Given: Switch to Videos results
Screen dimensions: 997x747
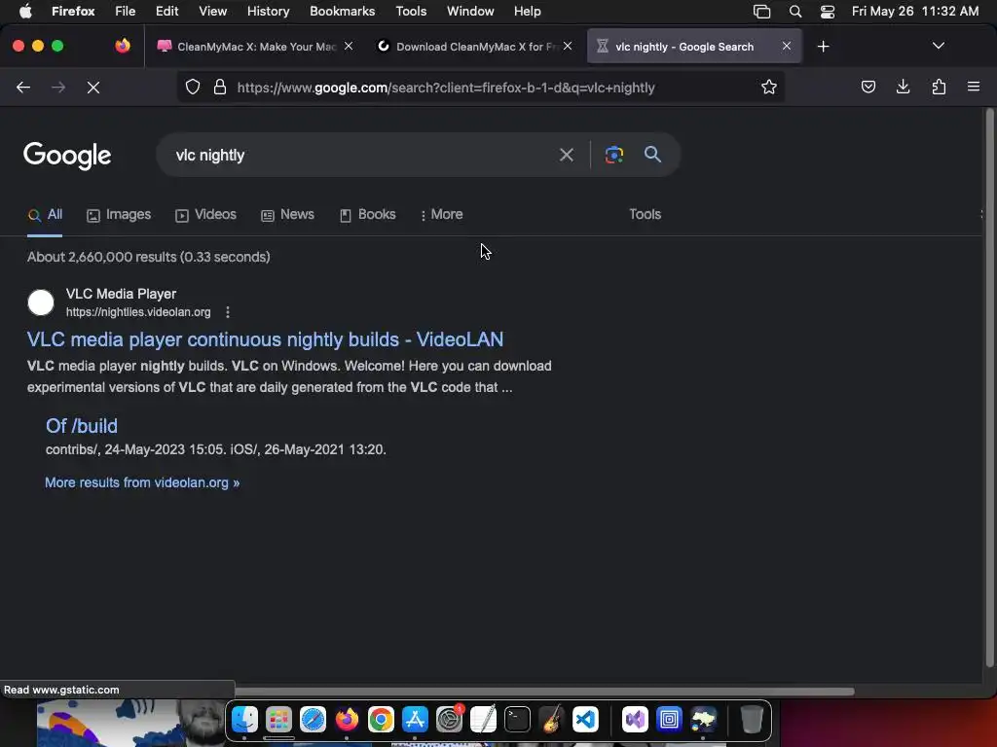Looking at the screenshot, I should [x=205, y=215].
